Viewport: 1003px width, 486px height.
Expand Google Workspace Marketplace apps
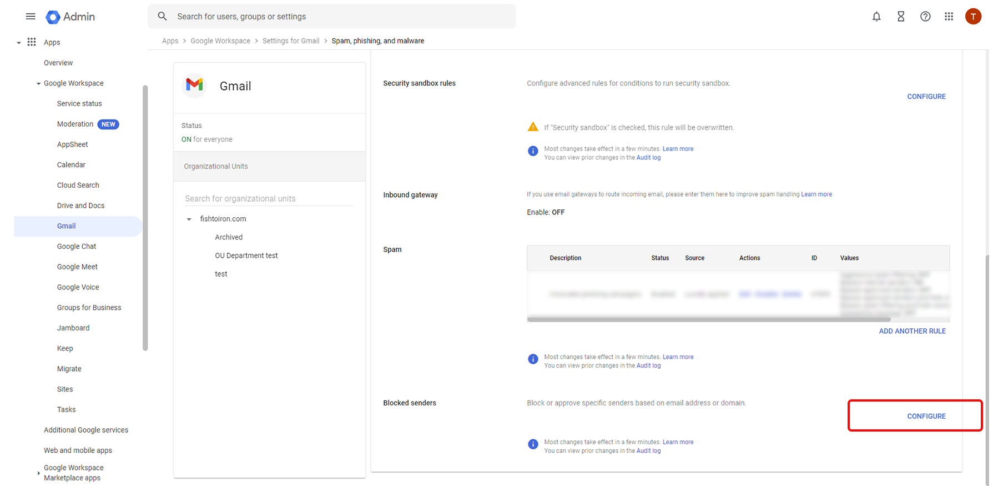coord(38,473)
